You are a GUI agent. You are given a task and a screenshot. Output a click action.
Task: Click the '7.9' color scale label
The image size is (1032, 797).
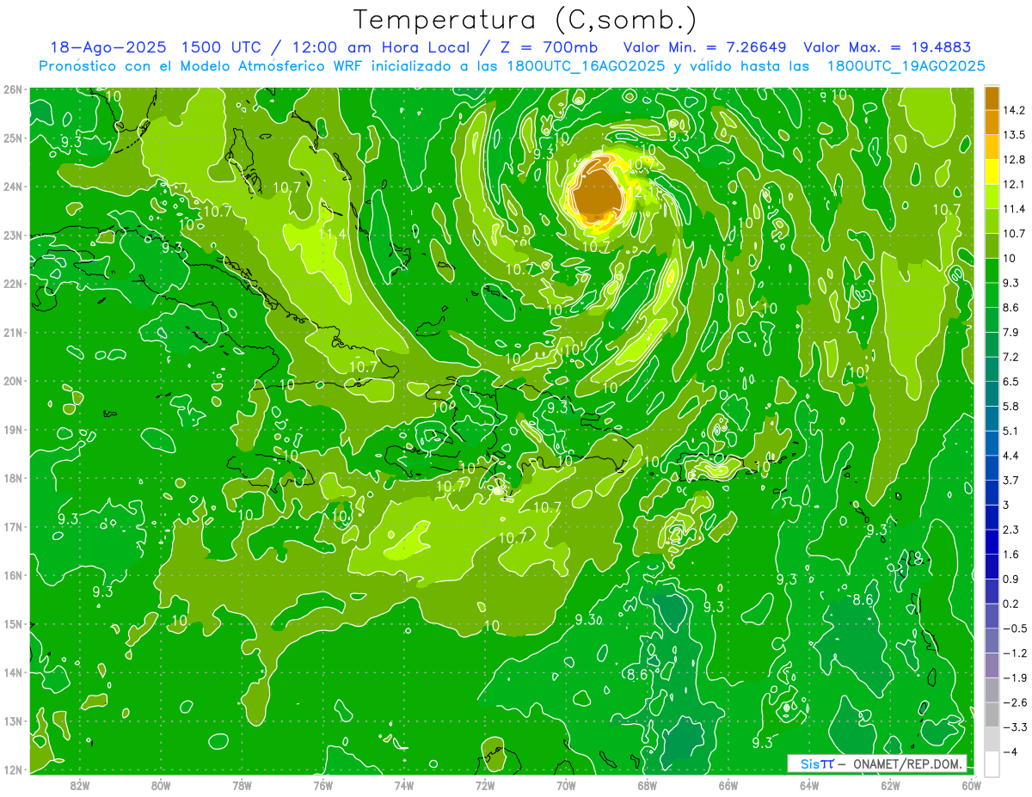1012,333
